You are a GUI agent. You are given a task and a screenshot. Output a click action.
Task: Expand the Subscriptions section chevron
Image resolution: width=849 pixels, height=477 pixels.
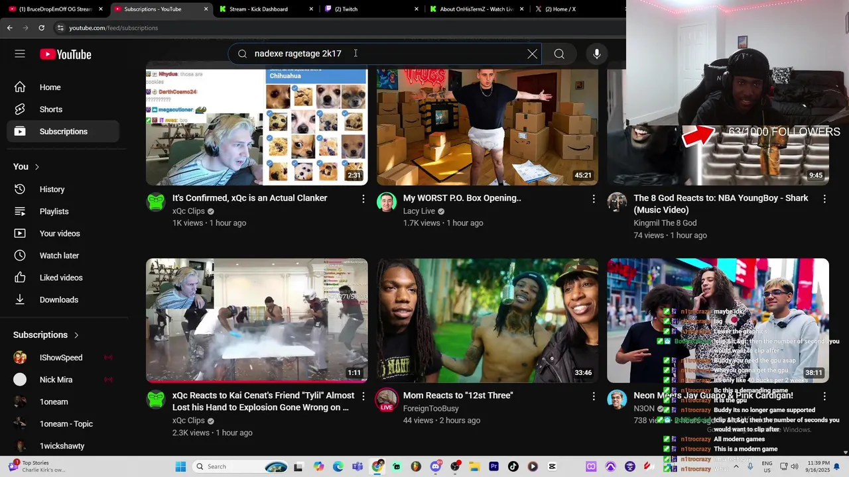tap(76, 335)
